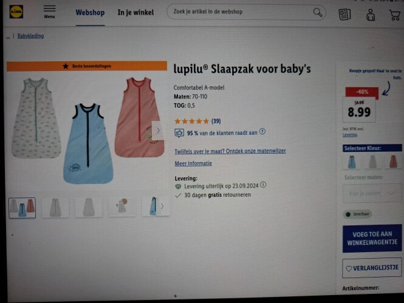Click the Lidl logo

[16, 12]
